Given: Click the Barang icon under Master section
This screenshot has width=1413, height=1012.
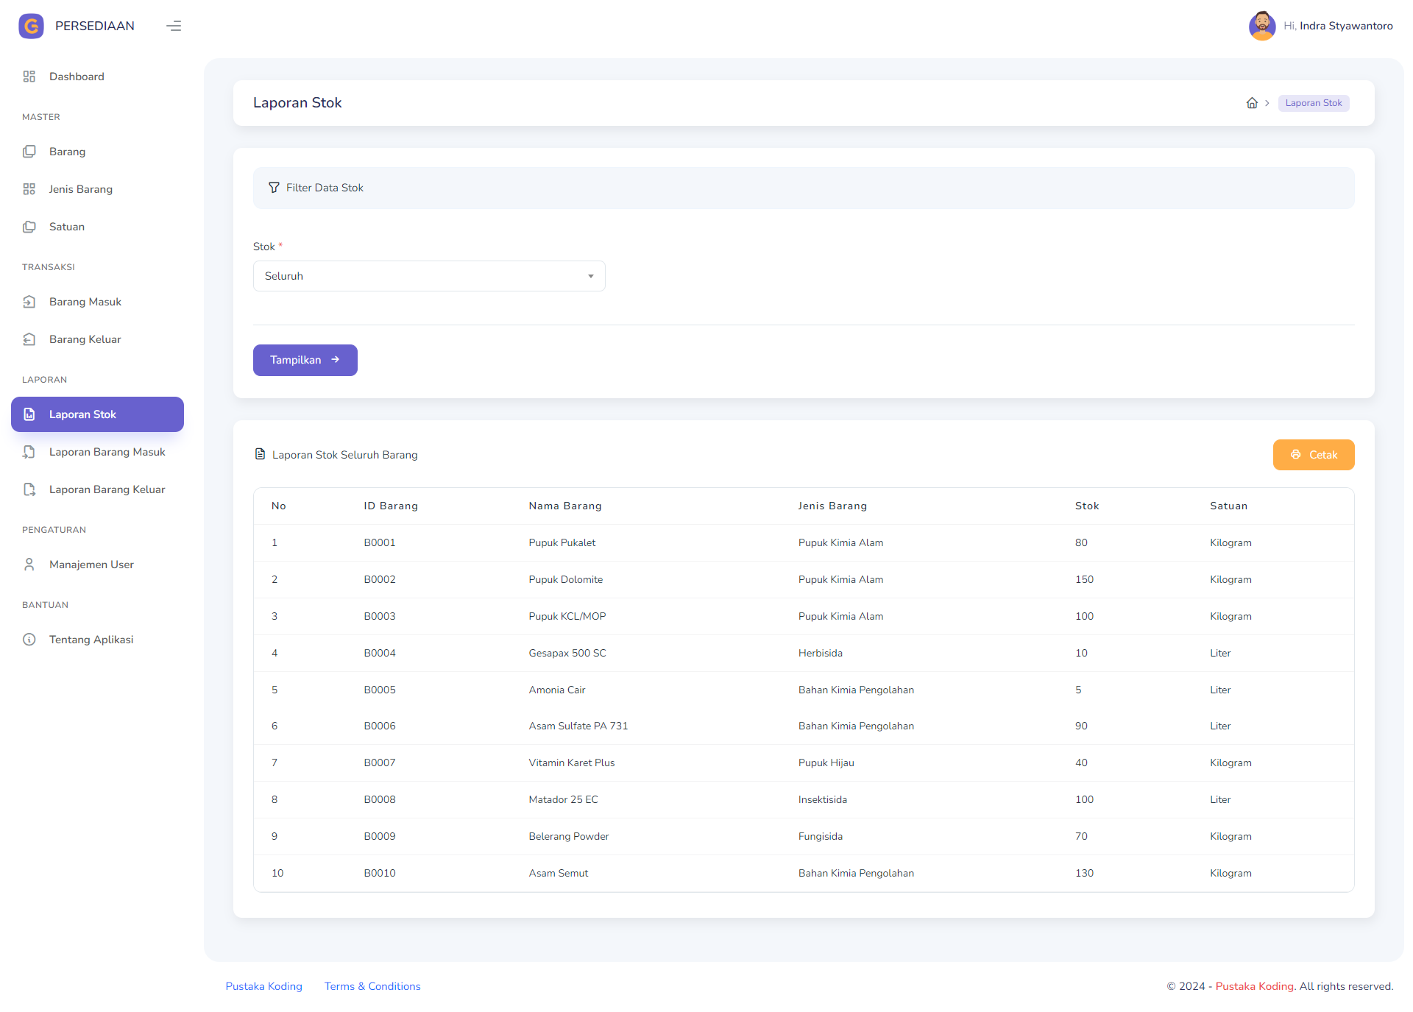Looking at the screenshot, I should [x=29, y=152].
